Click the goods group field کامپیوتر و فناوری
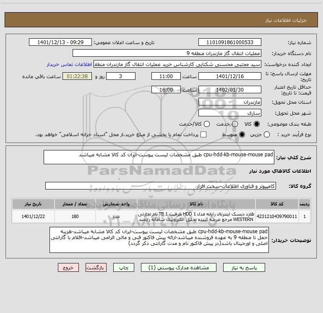 (x=161, y=186)
